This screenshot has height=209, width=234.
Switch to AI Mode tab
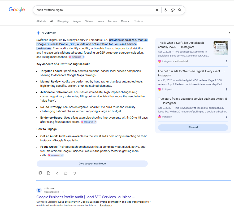41,21
